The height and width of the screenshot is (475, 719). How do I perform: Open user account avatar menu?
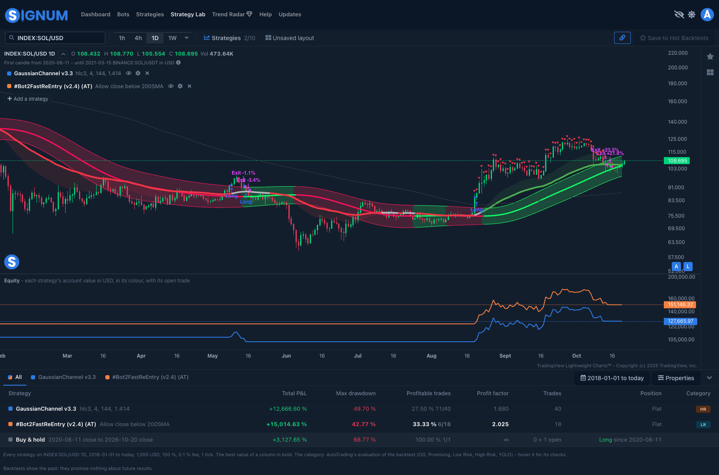point(707,15)
